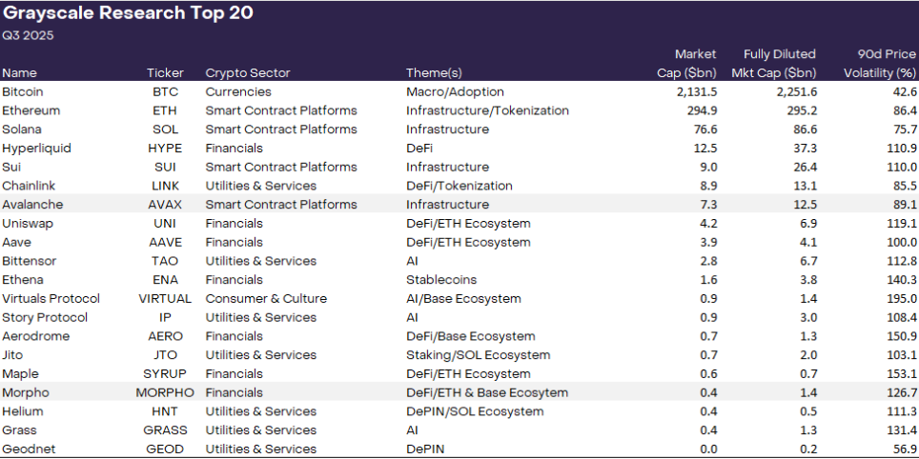Select the 'ENA' ticker cell
Screen dimensions: 919x459
point(165,279)
